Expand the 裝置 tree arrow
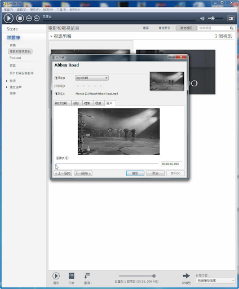 coord(7,81)
